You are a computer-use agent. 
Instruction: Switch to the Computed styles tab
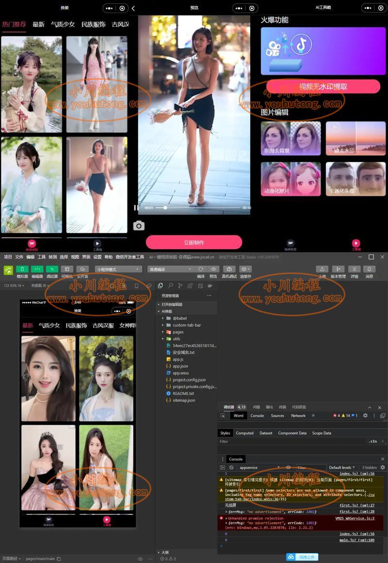(x=244, y=433)
